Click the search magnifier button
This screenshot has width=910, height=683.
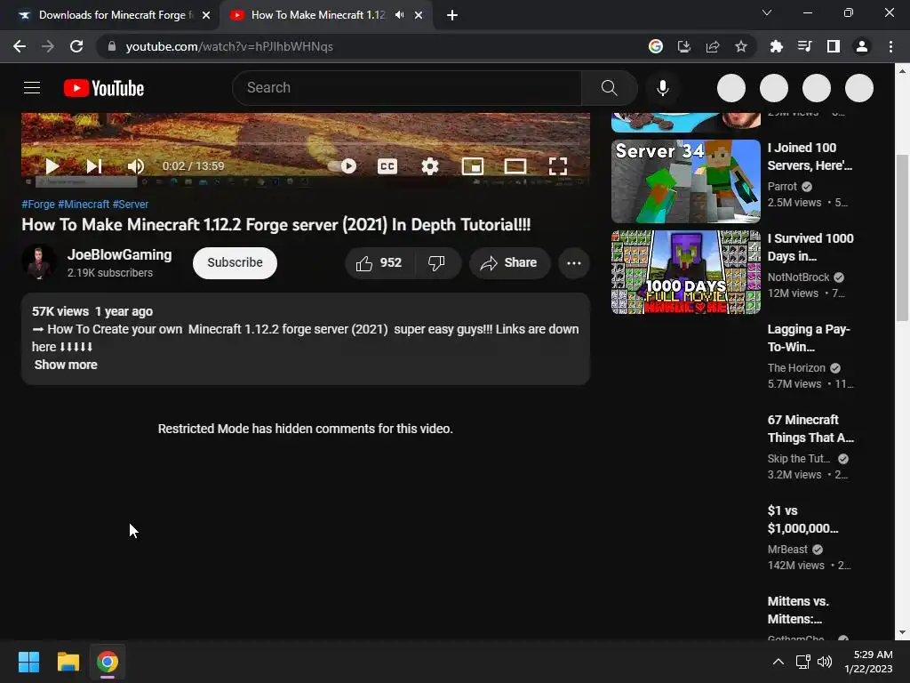(609, 88)
